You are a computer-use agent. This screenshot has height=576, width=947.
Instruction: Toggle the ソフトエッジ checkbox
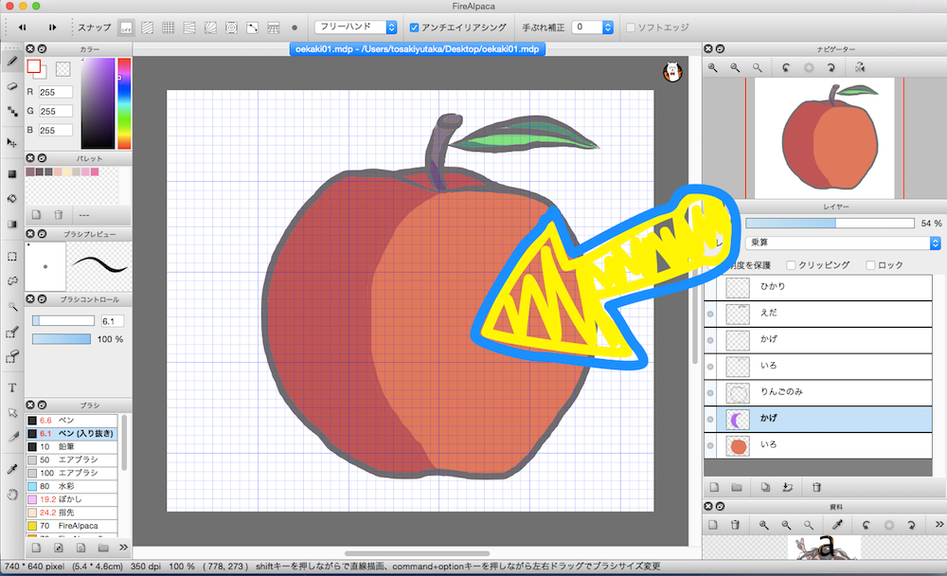[631, 27]
